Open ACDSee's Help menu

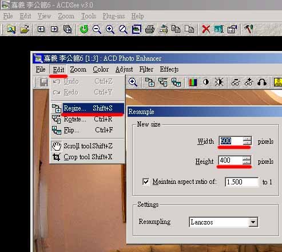click(x=137, y=16)
